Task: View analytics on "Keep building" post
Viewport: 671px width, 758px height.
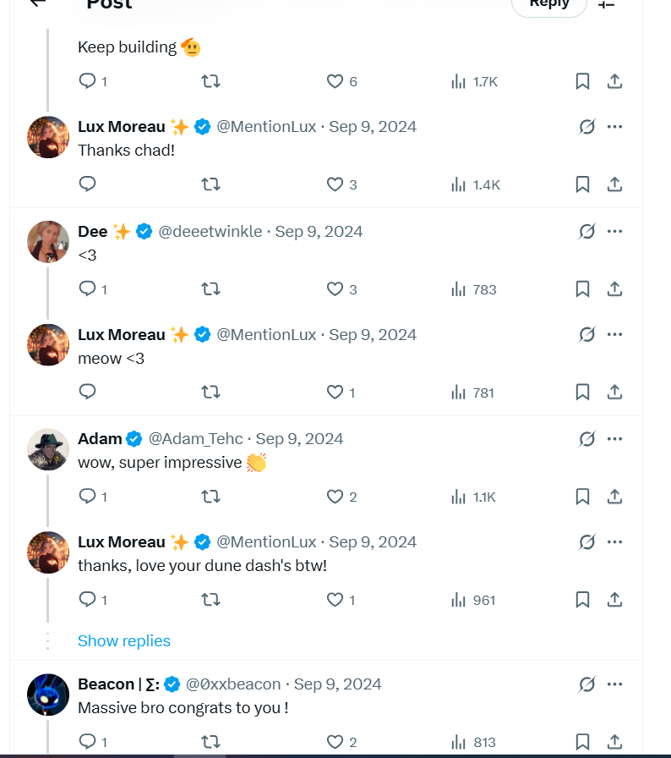Action: coord(474,81)
